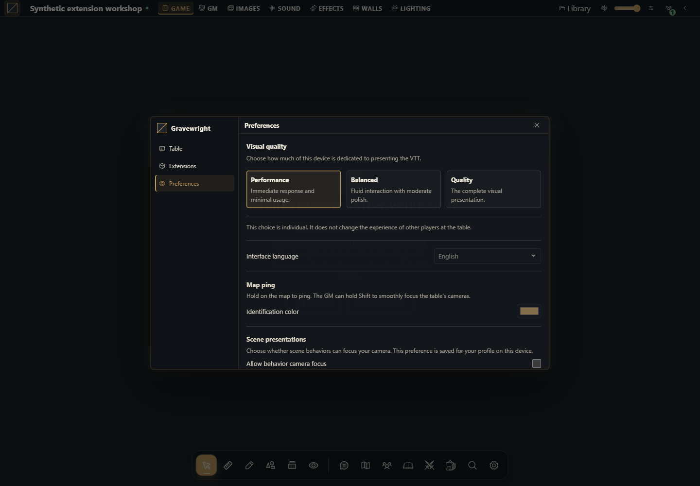The height and width of the screenshot is (486, 700).
Task: Enable Allow behavior camera focus checkbox
Action: click(x=537, y=364)
